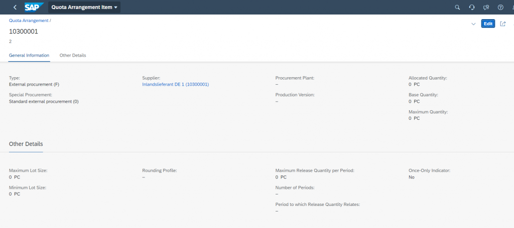Click the share icon beside Edit
Image resolution: width=514 pixels, height=228 pixels.
click(x=502, y=24)
